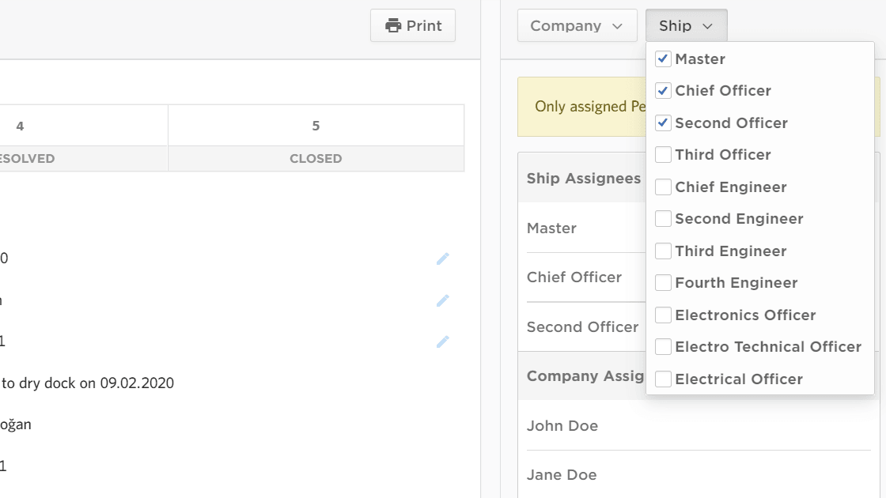This screenshot has height=498, width=886.
Task: Open the Company dropdown
Action: click(577, 26)
